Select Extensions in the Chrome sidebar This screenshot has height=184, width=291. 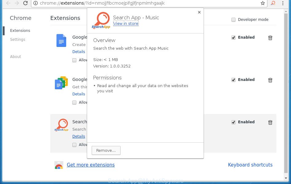coord(20,30)
